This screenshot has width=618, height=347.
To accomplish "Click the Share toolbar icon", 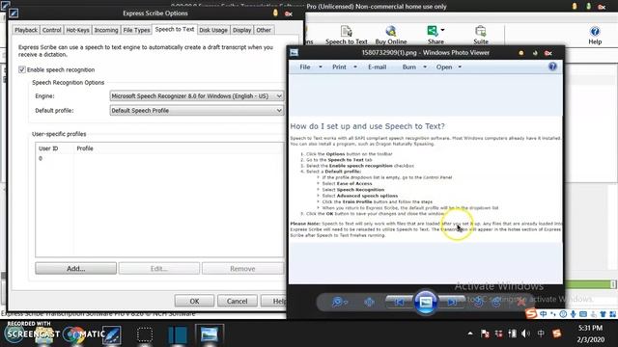I will [433, 35].
